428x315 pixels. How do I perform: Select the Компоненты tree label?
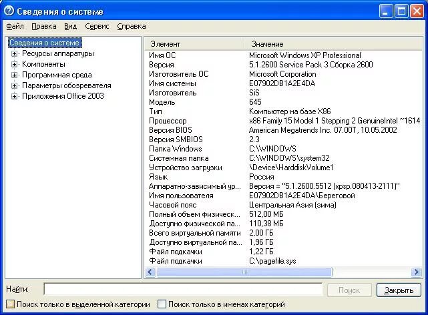tap(43, 64)
